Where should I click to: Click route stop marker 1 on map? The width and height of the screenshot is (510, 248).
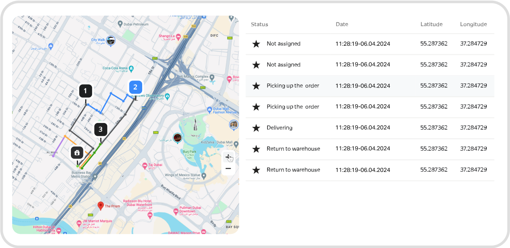point(85,91)
